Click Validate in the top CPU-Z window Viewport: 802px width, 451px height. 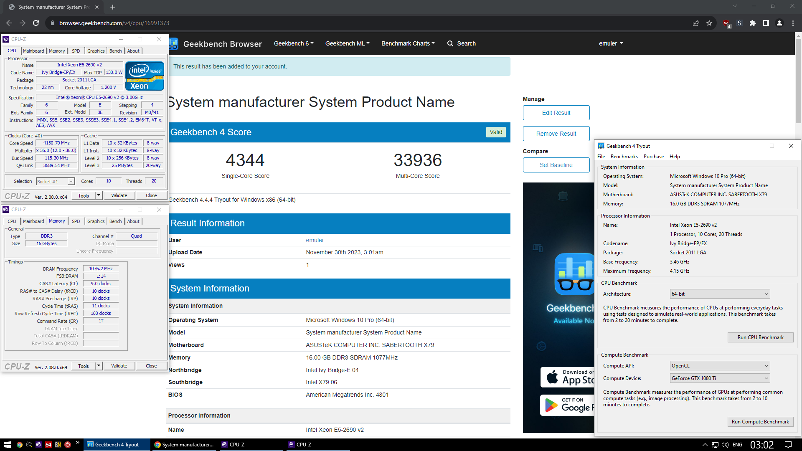119,195
